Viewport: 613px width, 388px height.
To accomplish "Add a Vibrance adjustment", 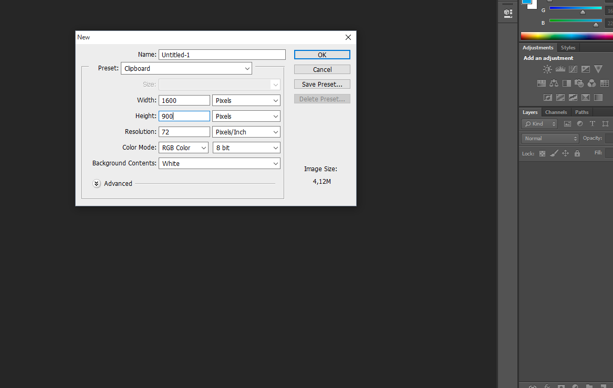I will 598,69.
